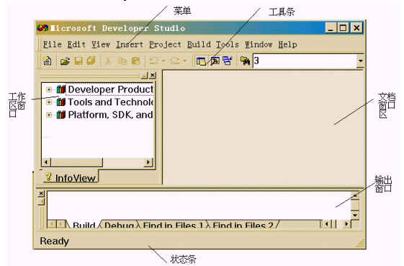Toggle the Output window toolbar icon
The image size is (404, 266).
pos(215,61)
